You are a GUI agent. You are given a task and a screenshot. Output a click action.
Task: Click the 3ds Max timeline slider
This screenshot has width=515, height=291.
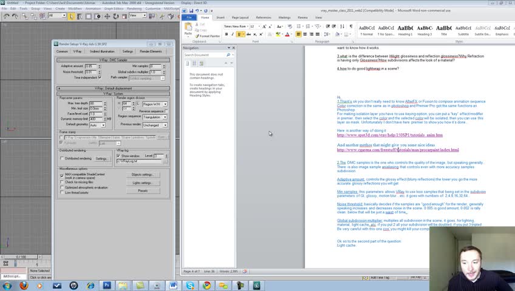(21, 256)
